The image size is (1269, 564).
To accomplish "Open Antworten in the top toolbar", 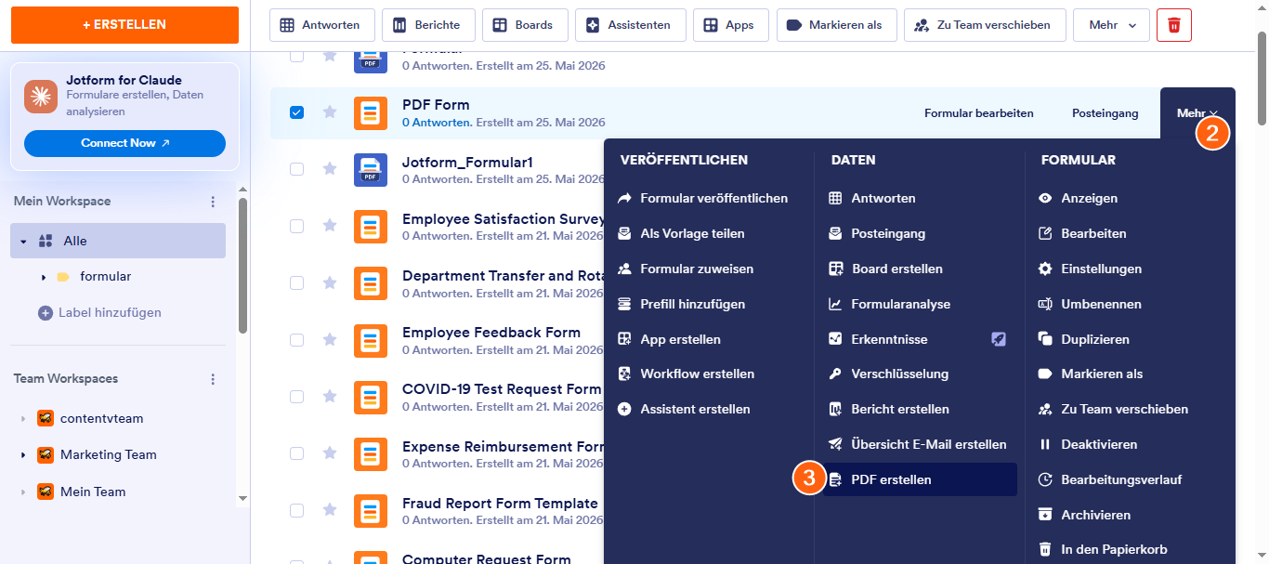I will click(x=321, y=25).
